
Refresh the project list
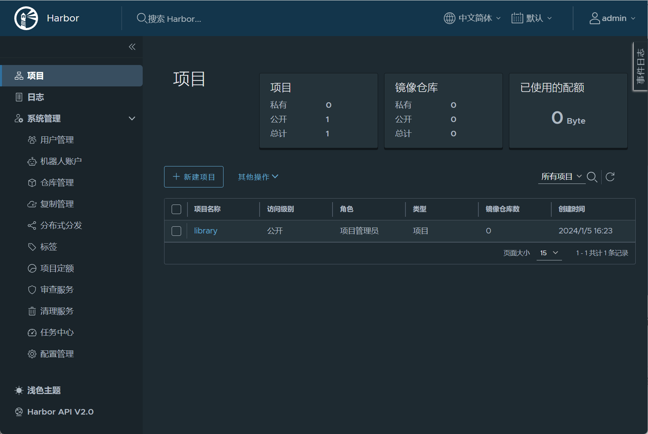coord(610,177)
